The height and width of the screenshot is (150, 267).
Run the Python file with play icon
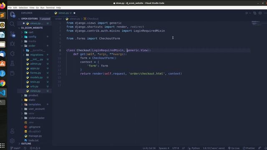pyautogui.click(x=247, y=13)
